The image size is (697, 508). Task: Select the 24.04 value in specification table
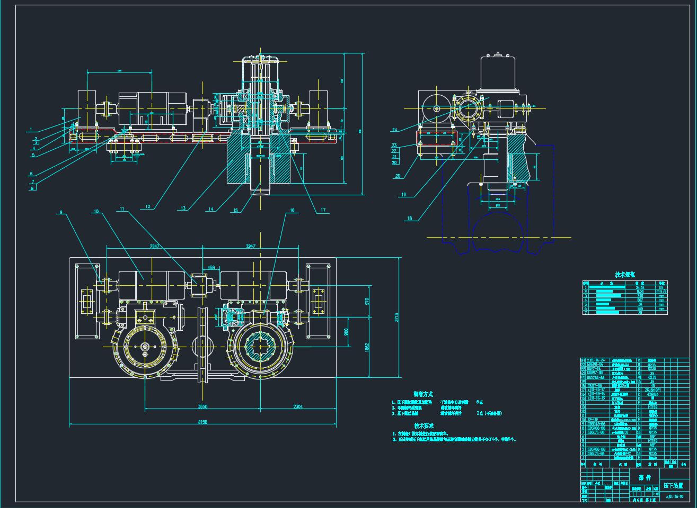click(x=641, y=288)
